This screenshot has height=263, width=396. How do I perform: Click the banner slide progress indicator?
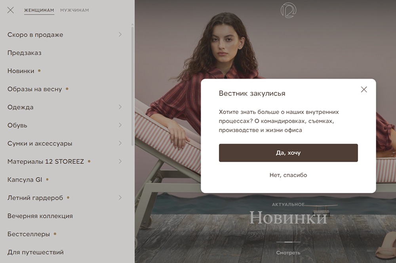288,242
